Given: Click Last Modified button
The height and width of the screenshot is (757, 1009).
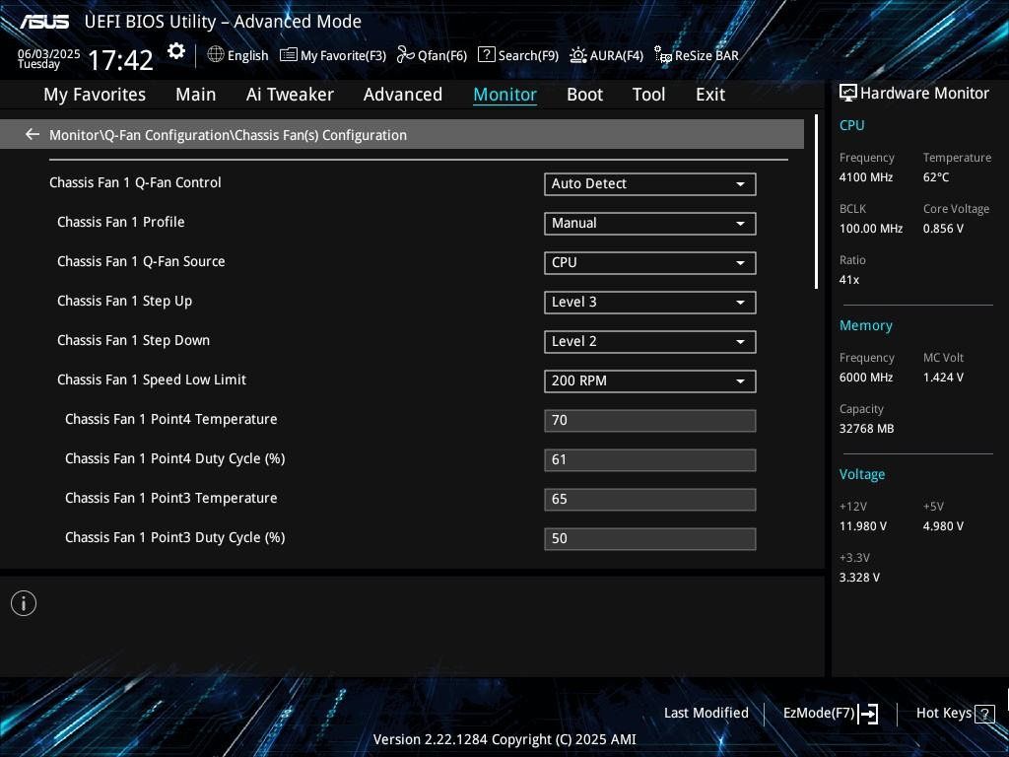Looking at the screenshot, I should (706, 713).
